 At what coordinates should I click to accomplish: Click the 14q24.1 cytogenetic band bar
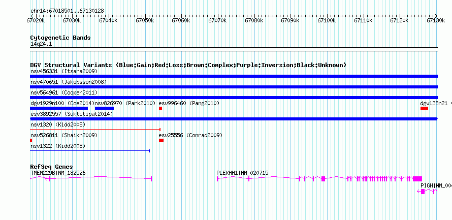234,49
